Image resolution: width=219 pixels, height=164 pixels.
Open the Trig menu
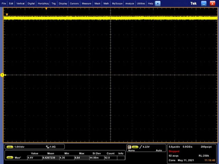click(x=53, y=3)
